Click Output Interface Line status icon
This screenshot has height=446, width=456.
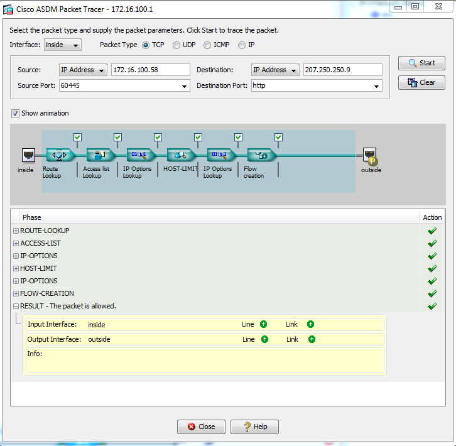point(264,339)
